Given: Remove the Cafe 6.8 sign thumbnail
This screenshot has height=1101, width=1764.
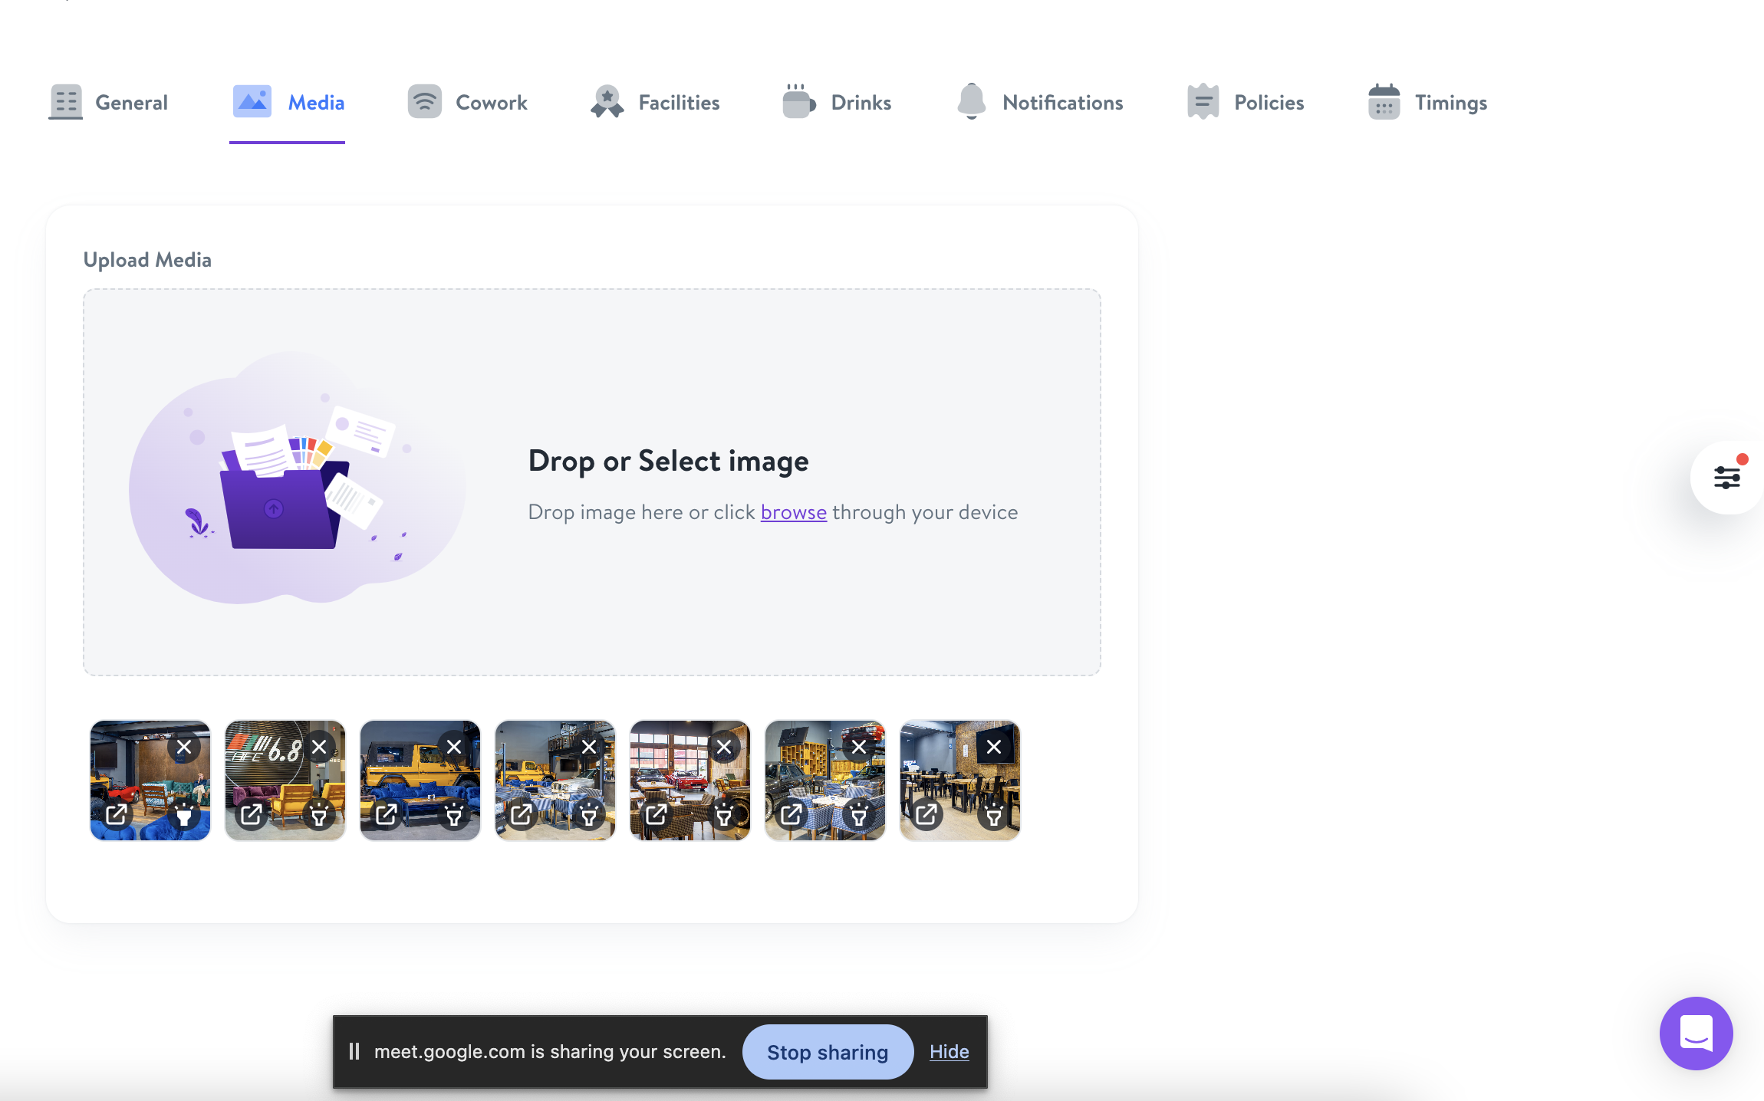Looking at the screenshot, I should pos(319,747).
